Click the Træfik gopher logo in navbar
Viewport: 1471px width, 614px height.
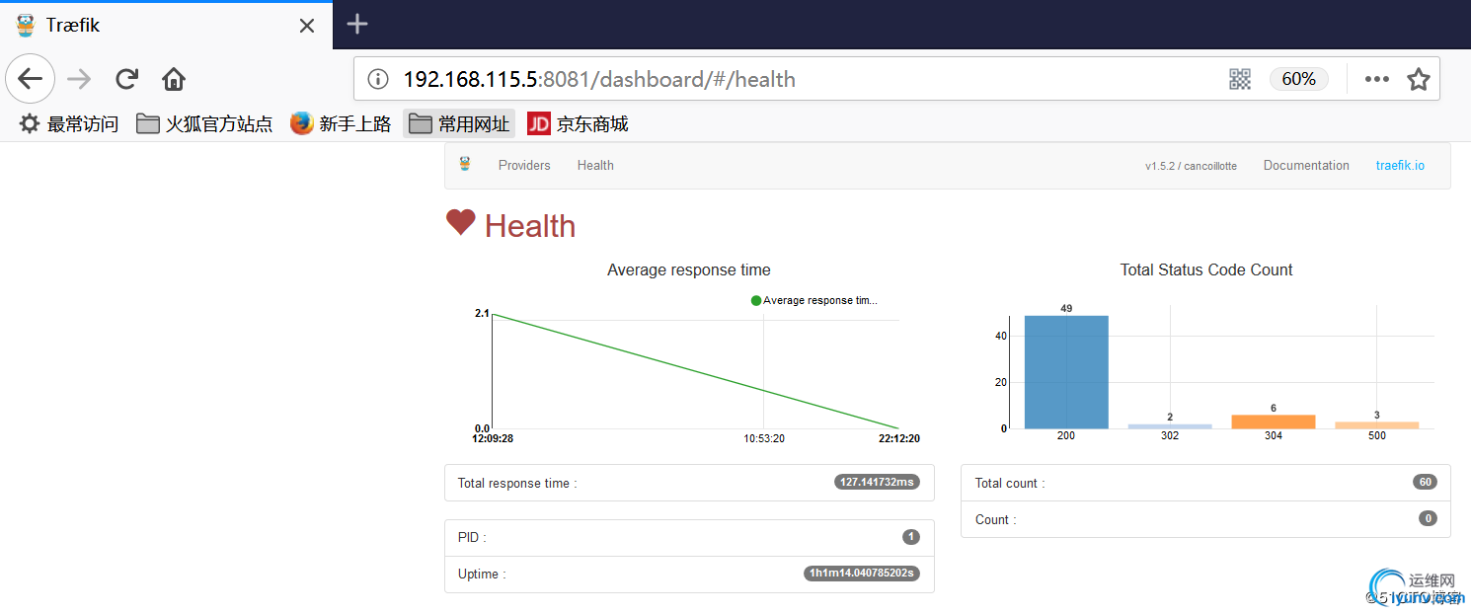[465, 165]
